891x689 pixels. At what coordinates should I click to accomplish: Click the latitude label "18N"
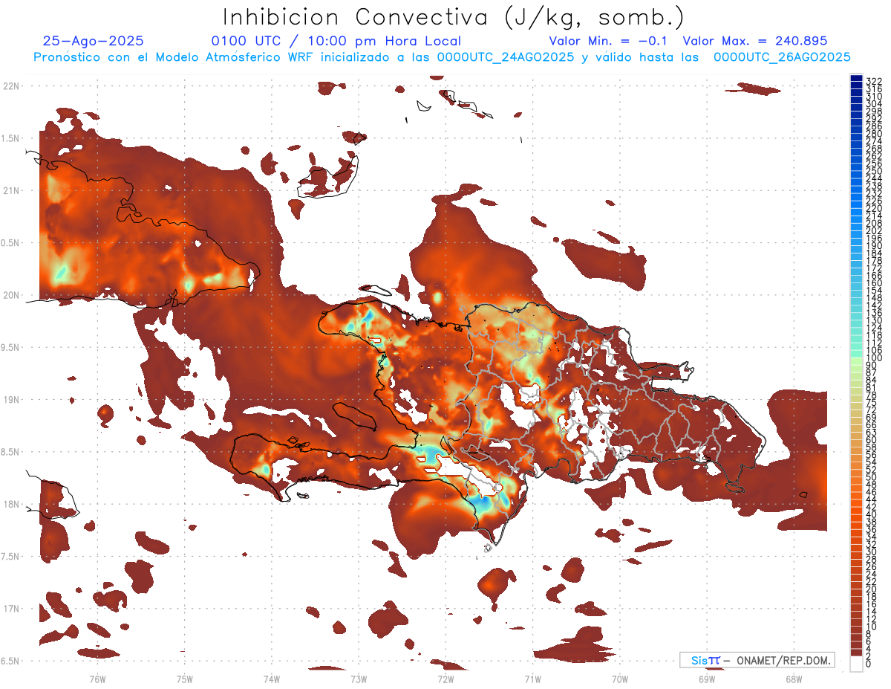[11, 505]
